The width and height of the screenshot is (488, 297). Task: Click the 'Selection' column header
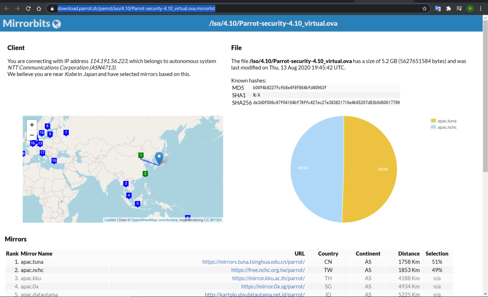coord(437,253)
